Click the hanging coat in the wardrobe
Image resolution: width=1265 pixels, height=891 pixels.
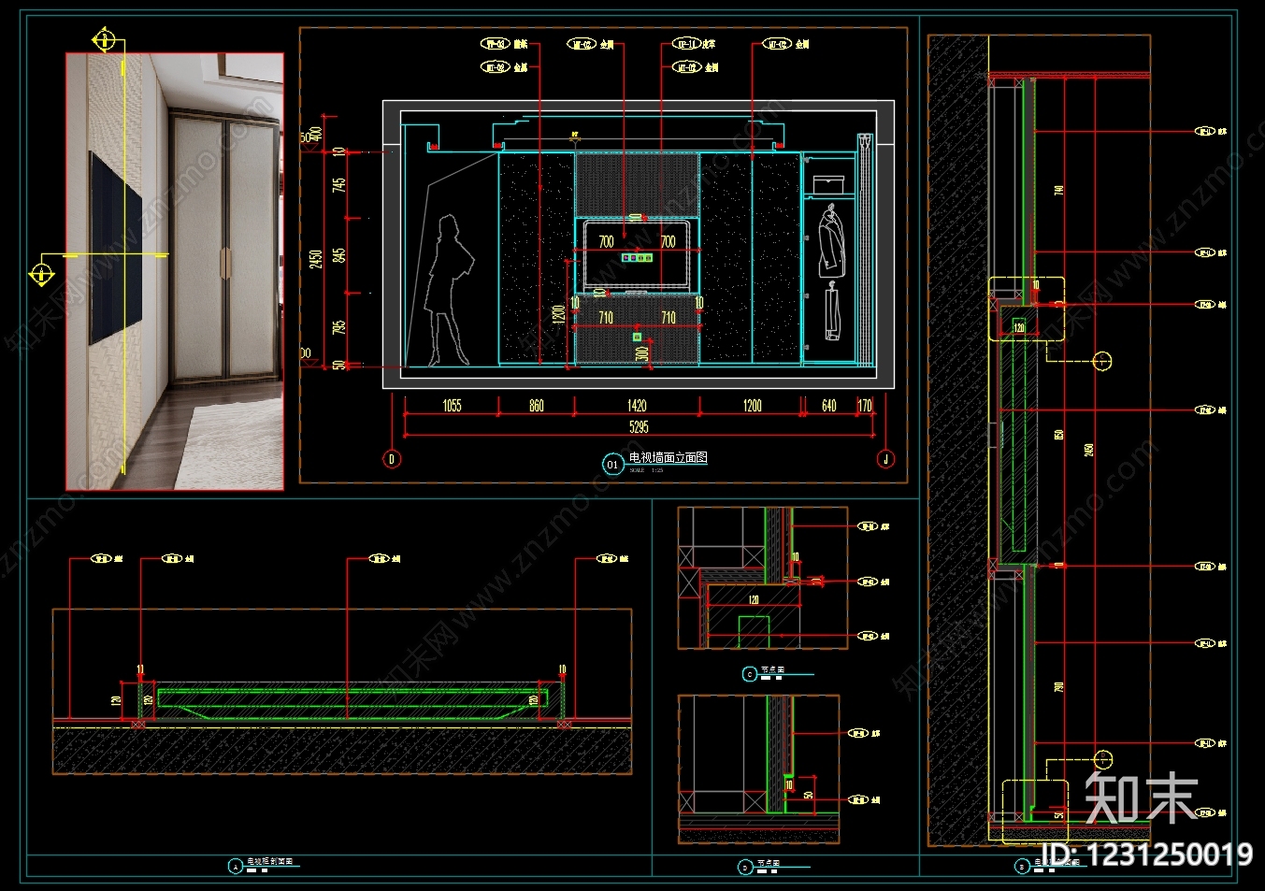[829, 242]
